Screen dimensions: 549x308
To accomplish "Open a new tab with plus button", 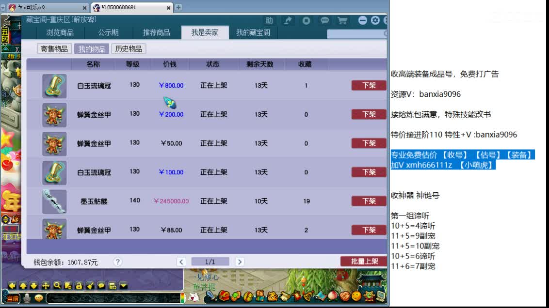I will click(x=178, y=7).
